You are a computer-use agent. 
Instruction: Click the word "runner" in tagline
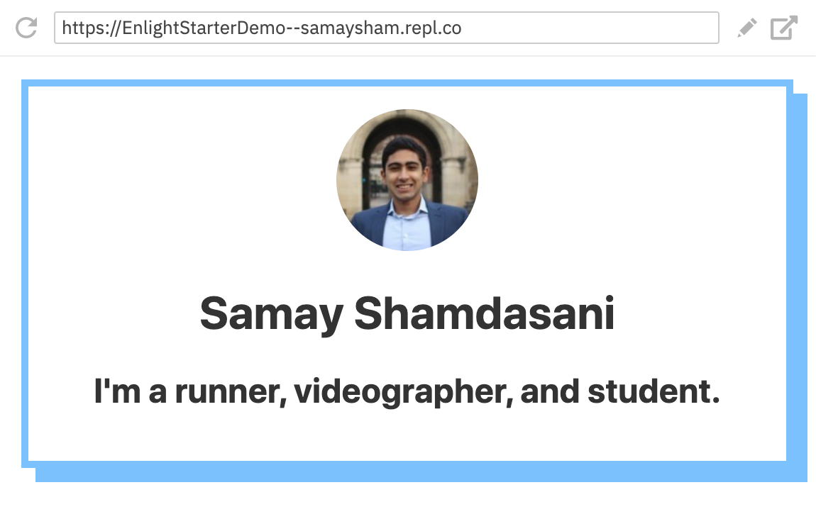point(230,391)
